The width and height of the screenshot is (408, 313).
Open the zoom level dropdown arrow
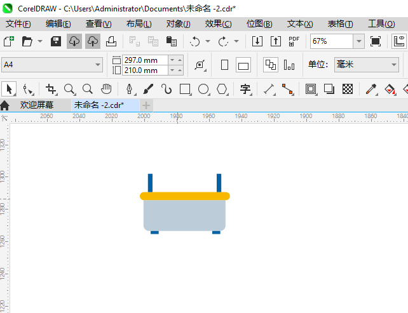point(359,41)
